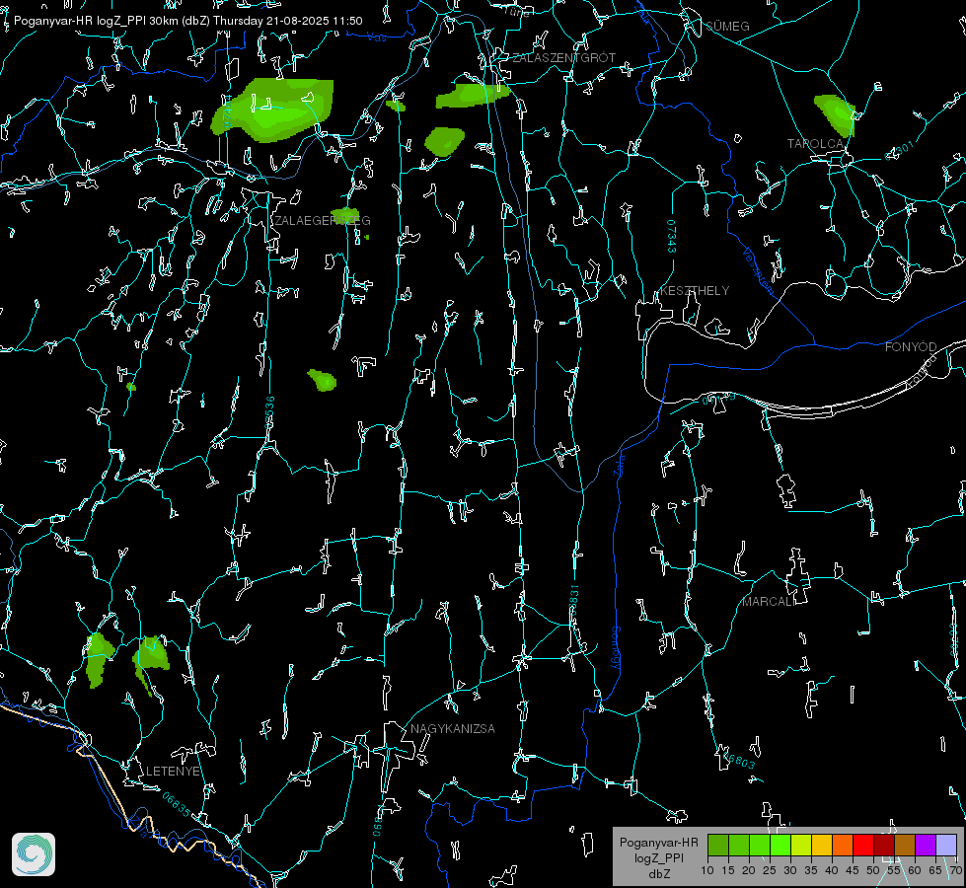Click the dbZ unit label in legend
Image resolution: width=966 pixels, height=888 pixels.
(658, 874)
